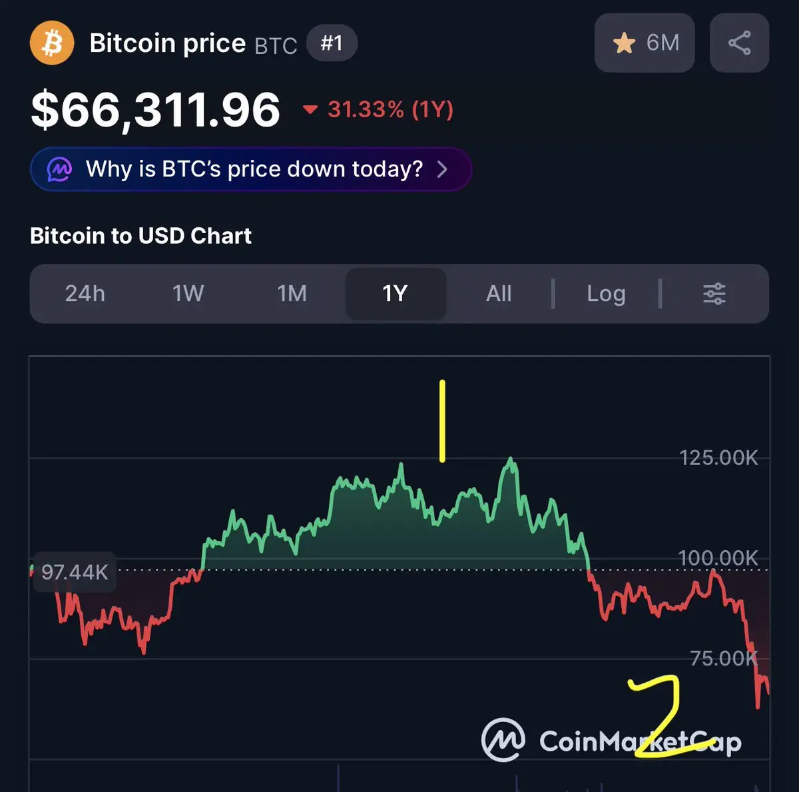
Task: Click the green chart peak near 125K
Action: point(511,461)
